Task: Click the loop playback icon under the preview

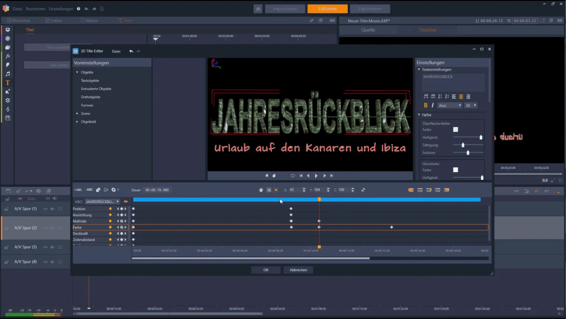Action: click(293, 176)
